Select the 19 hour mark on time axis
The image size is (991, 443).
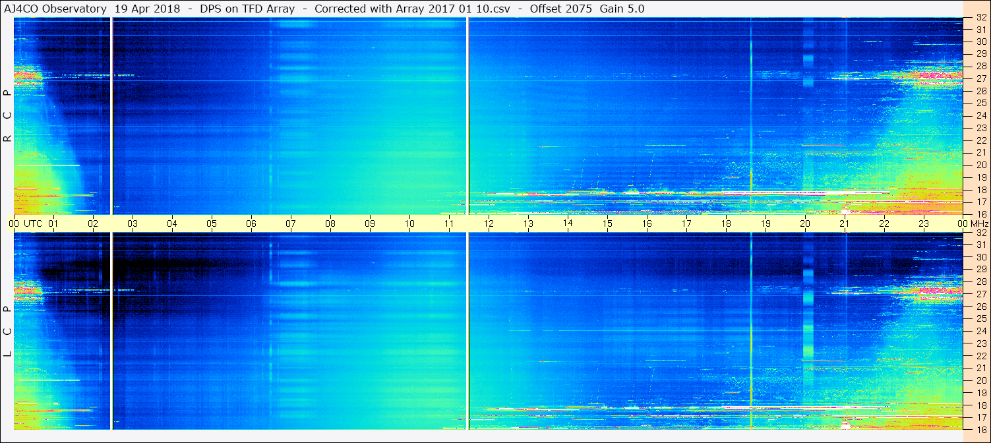pos(766,223)
